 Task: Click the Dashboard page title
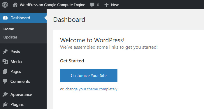coord(69,20)
